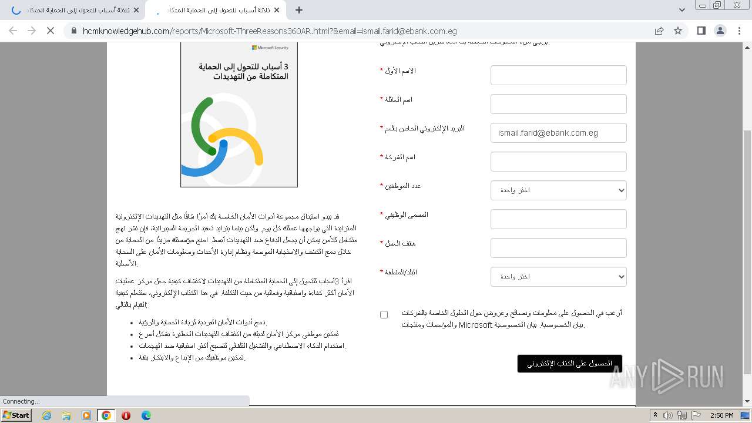This screenshot has width=752, height=423.
Task: Click the browser back arrow
Action: point(13,31)
